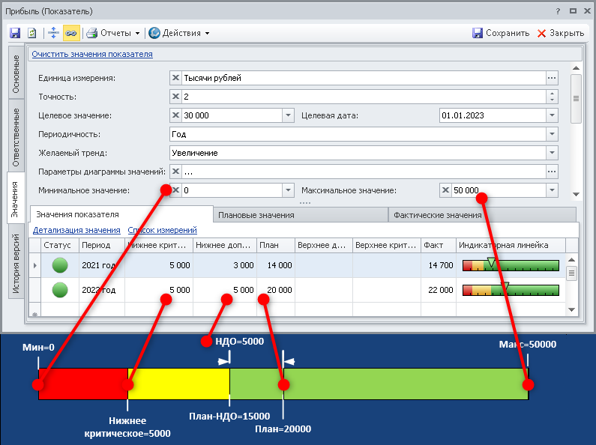Click the refresh document icon in toolbar

32,33
